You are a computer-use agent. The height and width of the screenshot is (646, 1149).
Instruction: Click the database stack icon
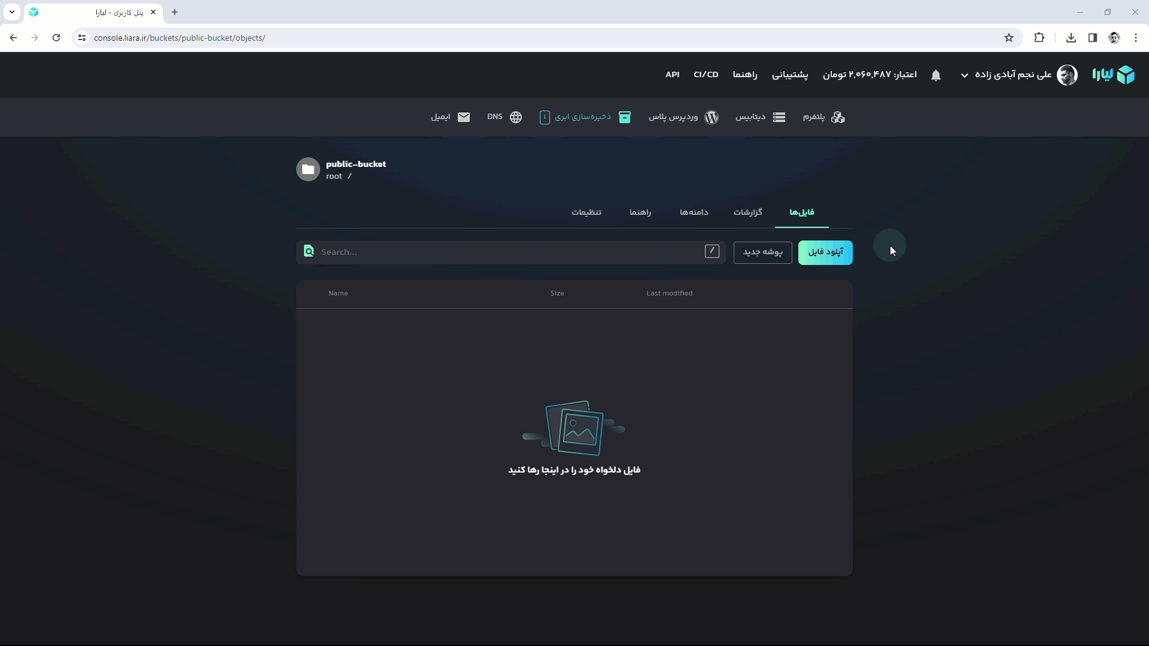tap(779, 117)
